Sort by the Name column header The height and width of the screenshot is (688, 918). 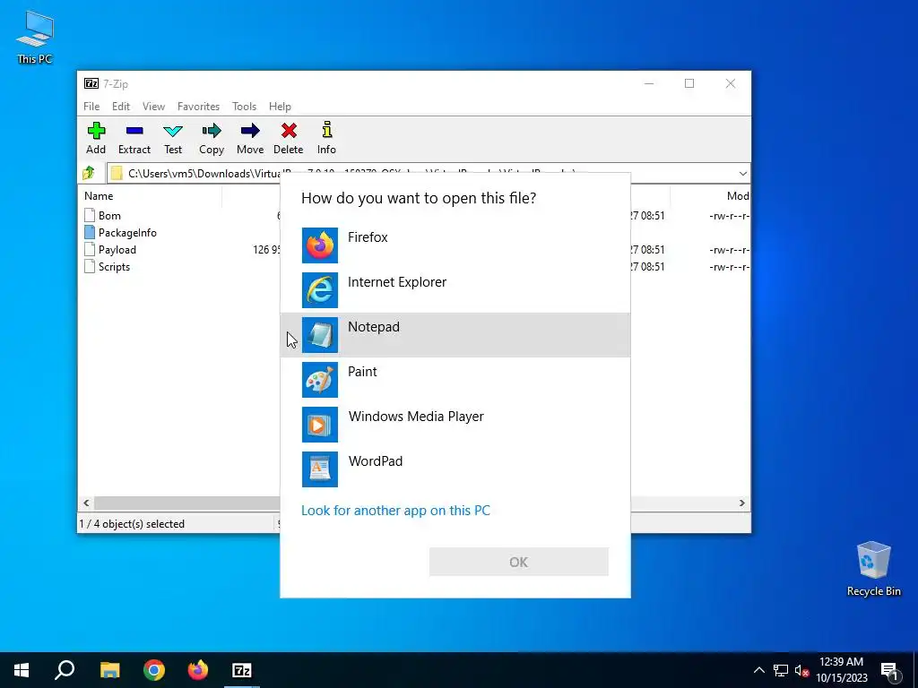click(x=150, y=196)
